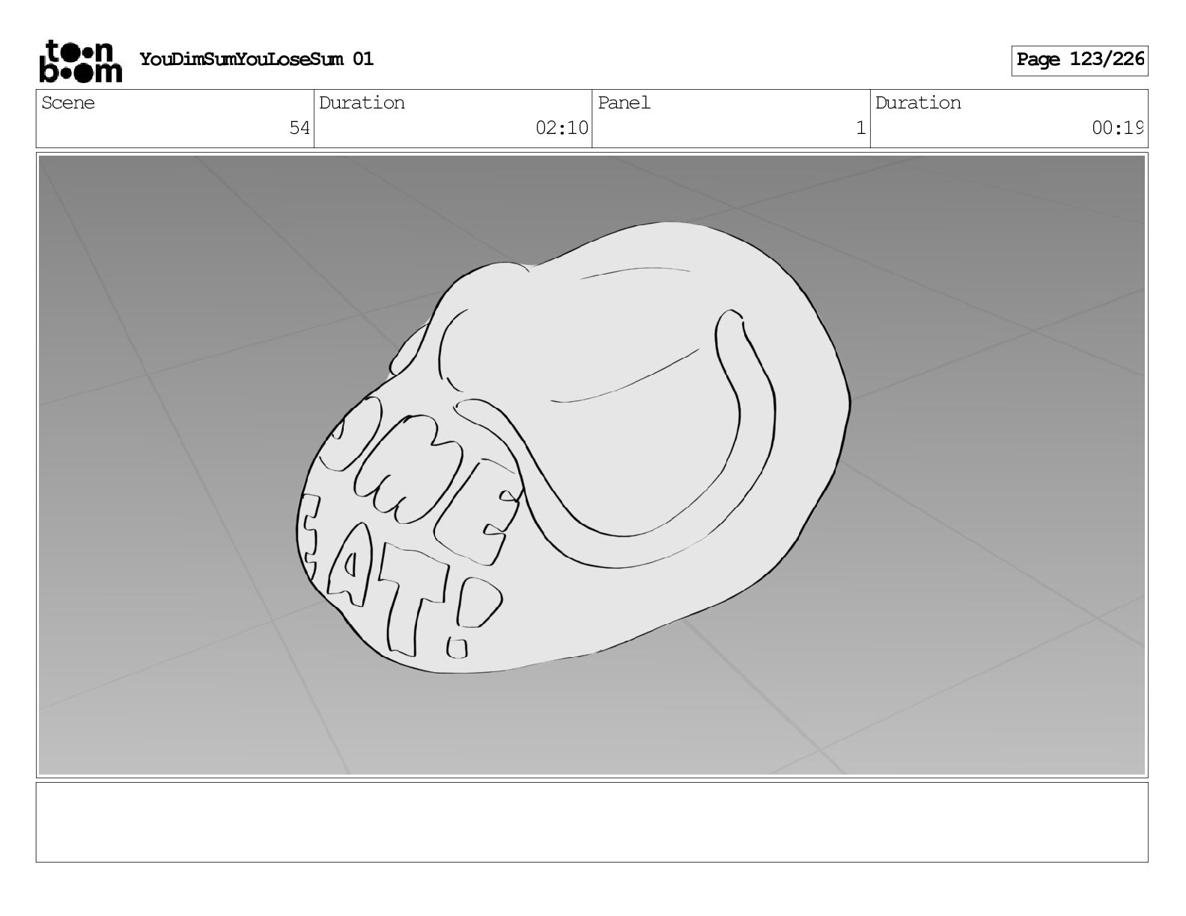Click the panel duration value '00:19'
The height and width of the screenshot is (916, 1186).
tap(1117, 128)
